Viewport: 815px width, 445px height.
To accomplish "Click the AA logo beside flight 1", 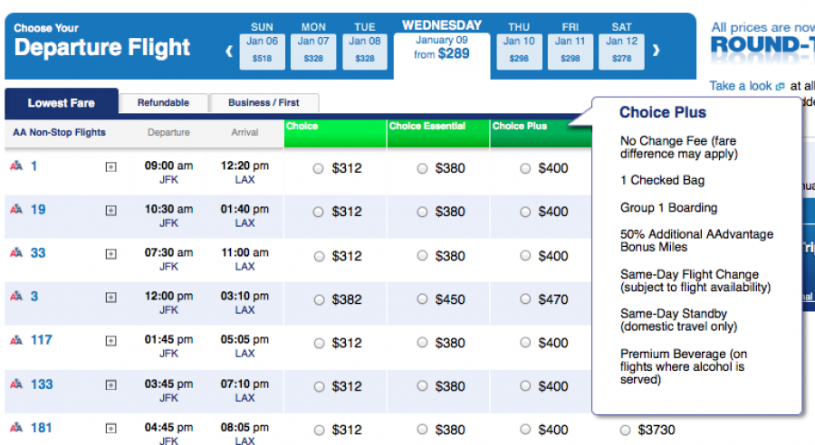I will click(x=16, y=166).
